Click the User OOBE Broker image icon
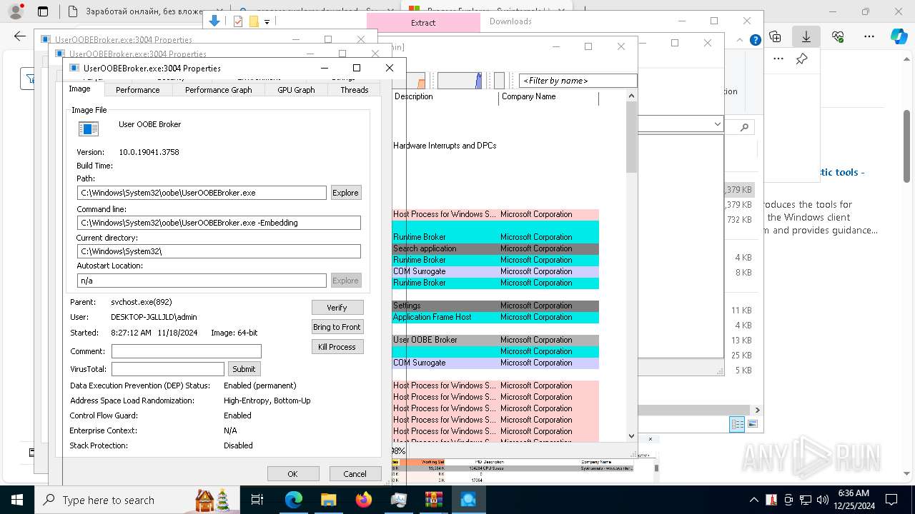Viewport: 915px width, 514px height. (x=89, y=128)
